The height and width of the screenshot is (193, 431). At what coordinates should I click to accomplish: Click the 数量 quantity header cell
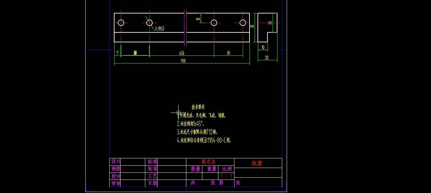tap(195, 169)
